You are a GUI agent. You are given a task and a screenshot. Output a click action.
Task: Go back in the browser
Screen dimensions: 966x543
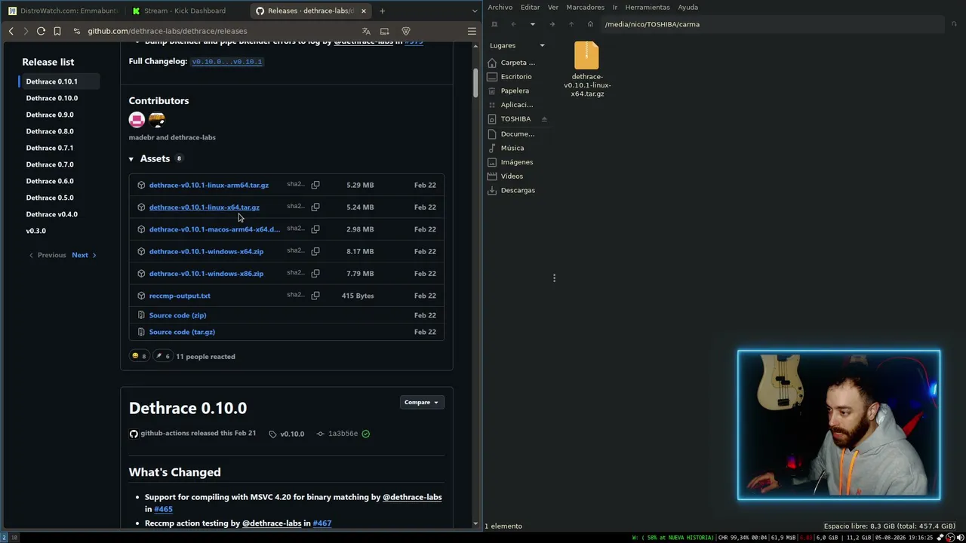click(11, 31)
